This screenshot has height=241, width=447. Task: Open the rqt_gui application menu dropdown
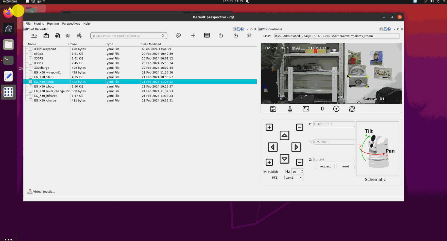tap(36, 2)
